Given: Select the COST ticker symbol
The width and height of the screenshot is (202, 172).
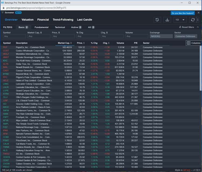Looking at the screenshot, I should click(6, 51).
